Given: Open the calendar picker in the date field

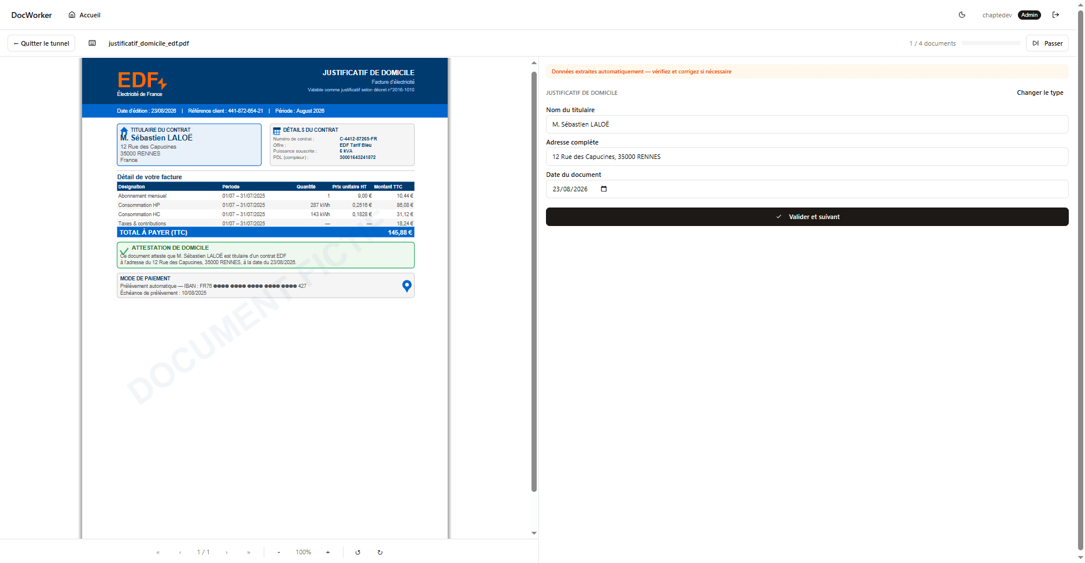Looking at the screenshot, I should (604, 189).
